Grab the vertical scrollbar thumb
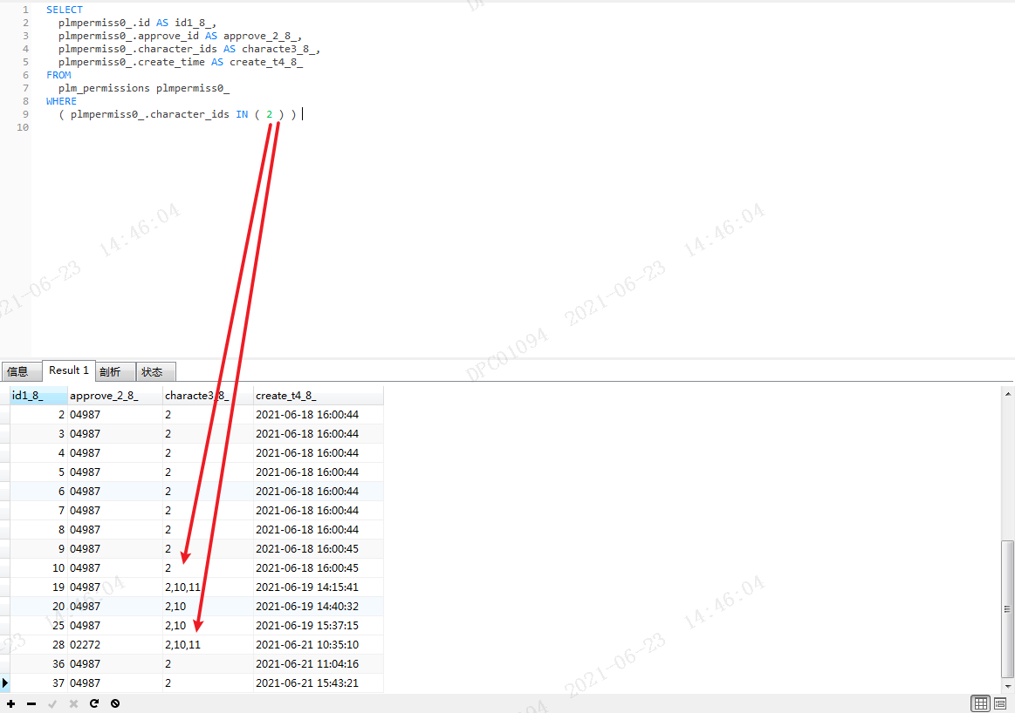This screenshot has width=1015, height=713. pyautogui.click(x=1007, y=608)
